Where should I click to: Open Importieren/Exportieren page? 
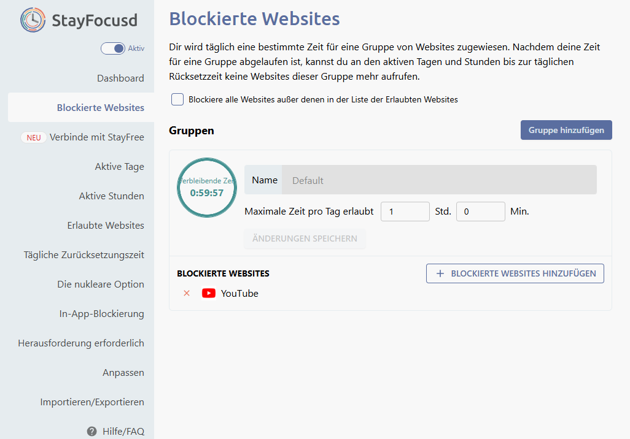click(92, 402)
